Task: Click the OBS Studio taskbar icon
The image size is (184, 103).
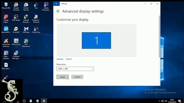Action: [24, 101]
